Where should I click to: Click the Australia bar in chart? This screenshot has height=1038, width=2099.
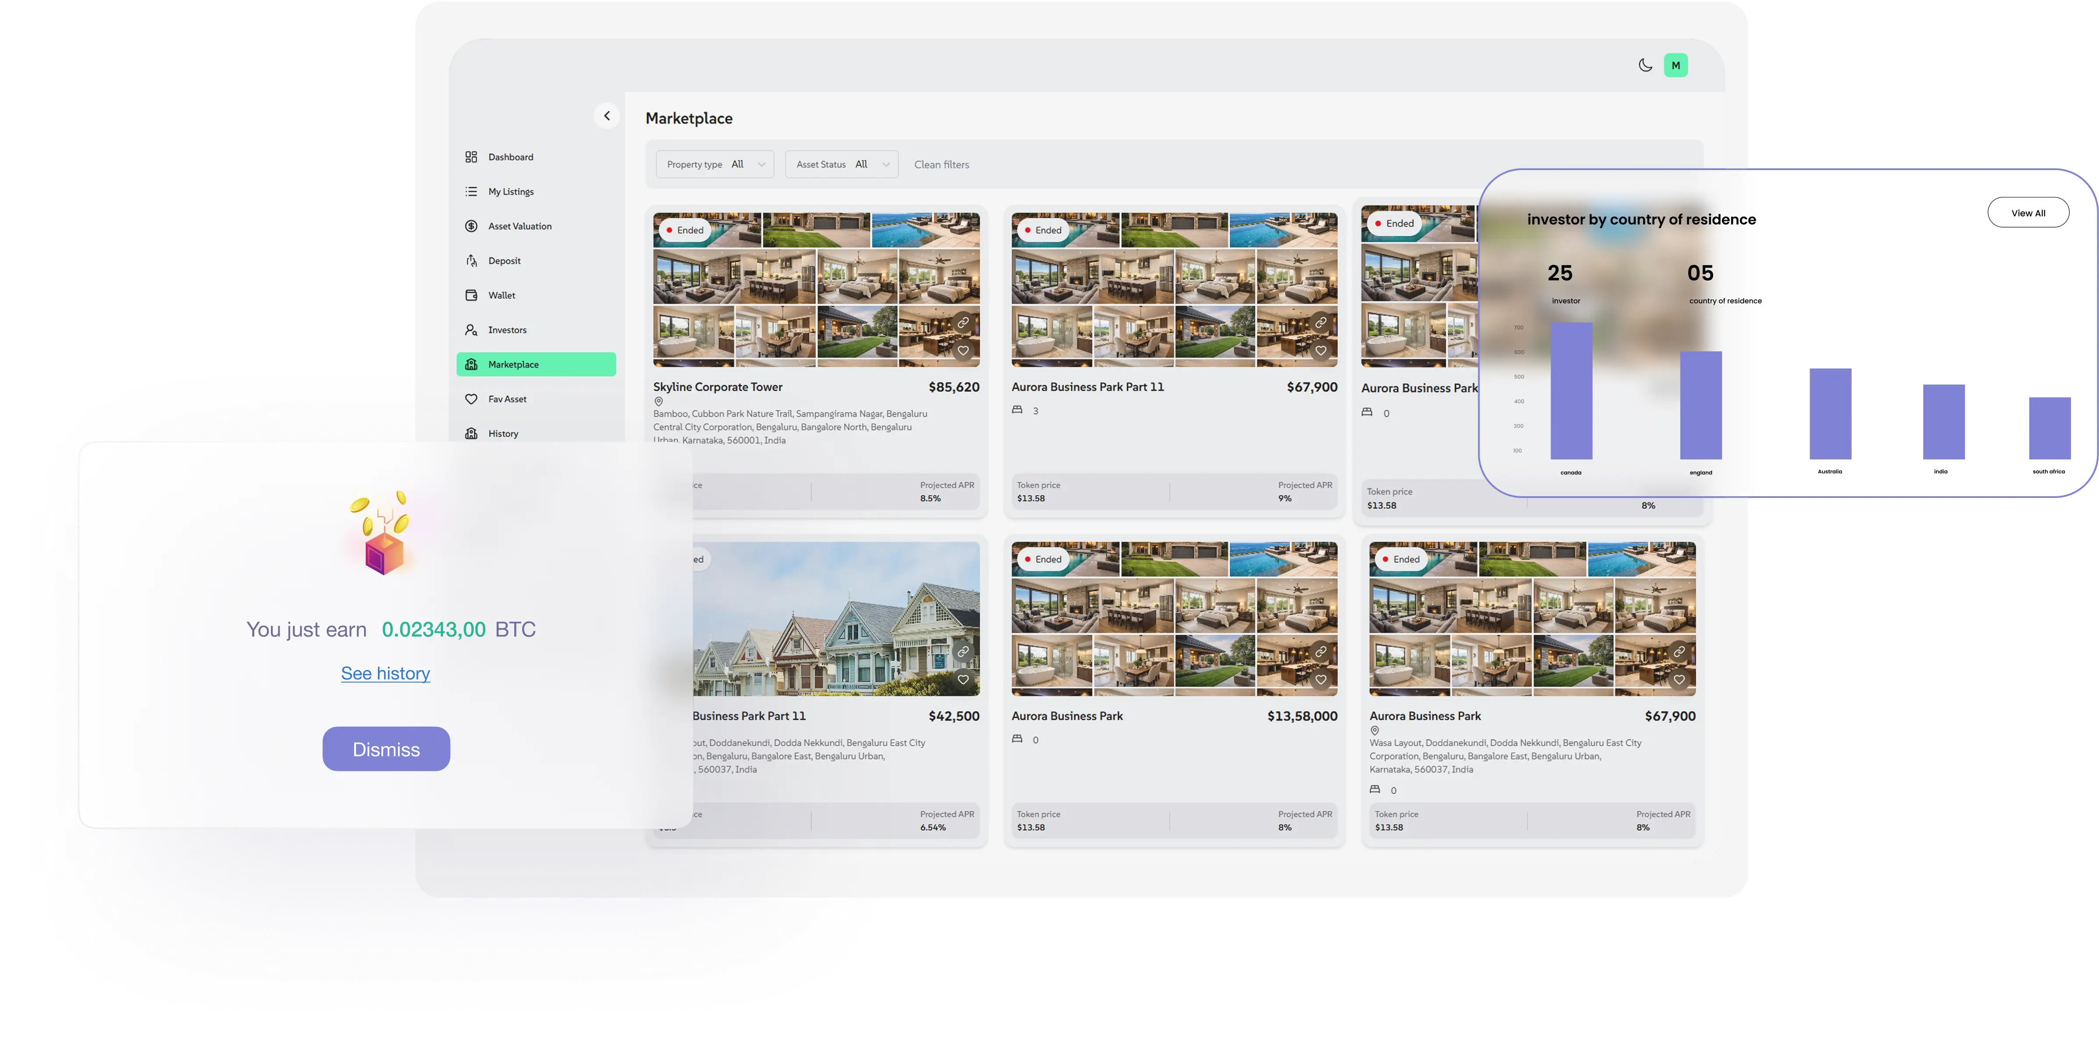1830,414
